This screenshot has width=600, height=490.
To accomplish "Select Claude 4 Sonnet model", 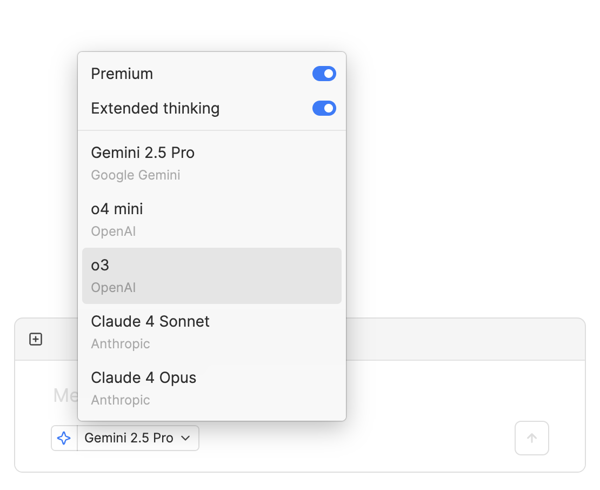I will click(211, 332).
